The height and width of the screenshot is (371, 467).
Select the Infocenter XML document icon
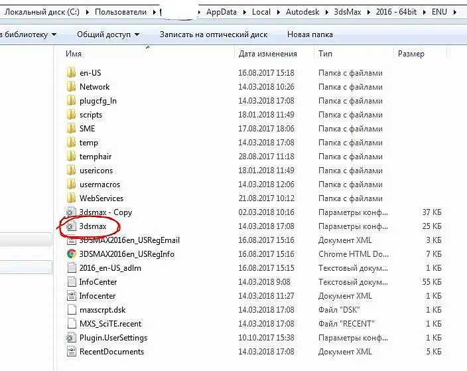72,295
